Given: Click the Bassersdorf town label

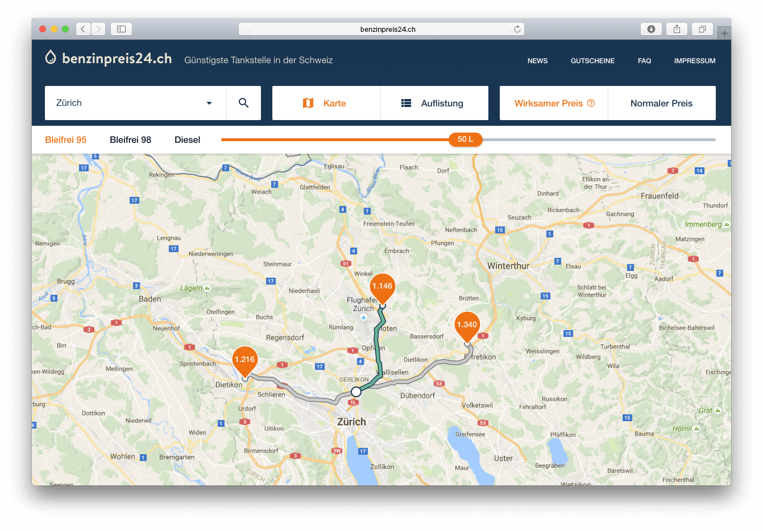Looking at the screenshot, I should point(427,336).
